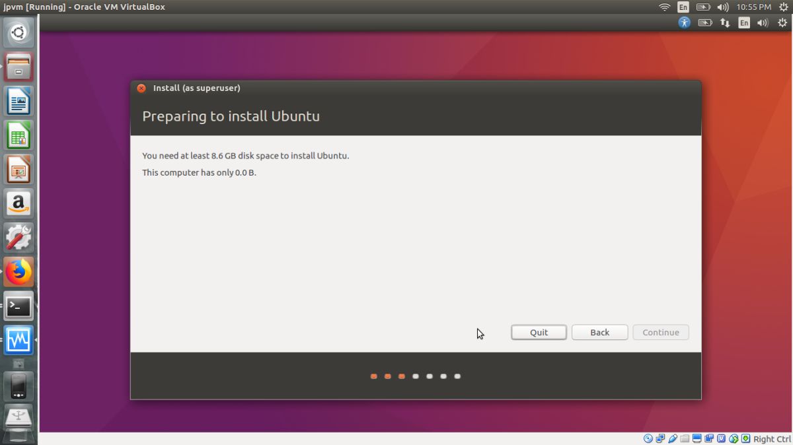The height and width of the screenshot is (445, 793).
Task: Open host sound volume indicator
Action: tap(723, 7)
